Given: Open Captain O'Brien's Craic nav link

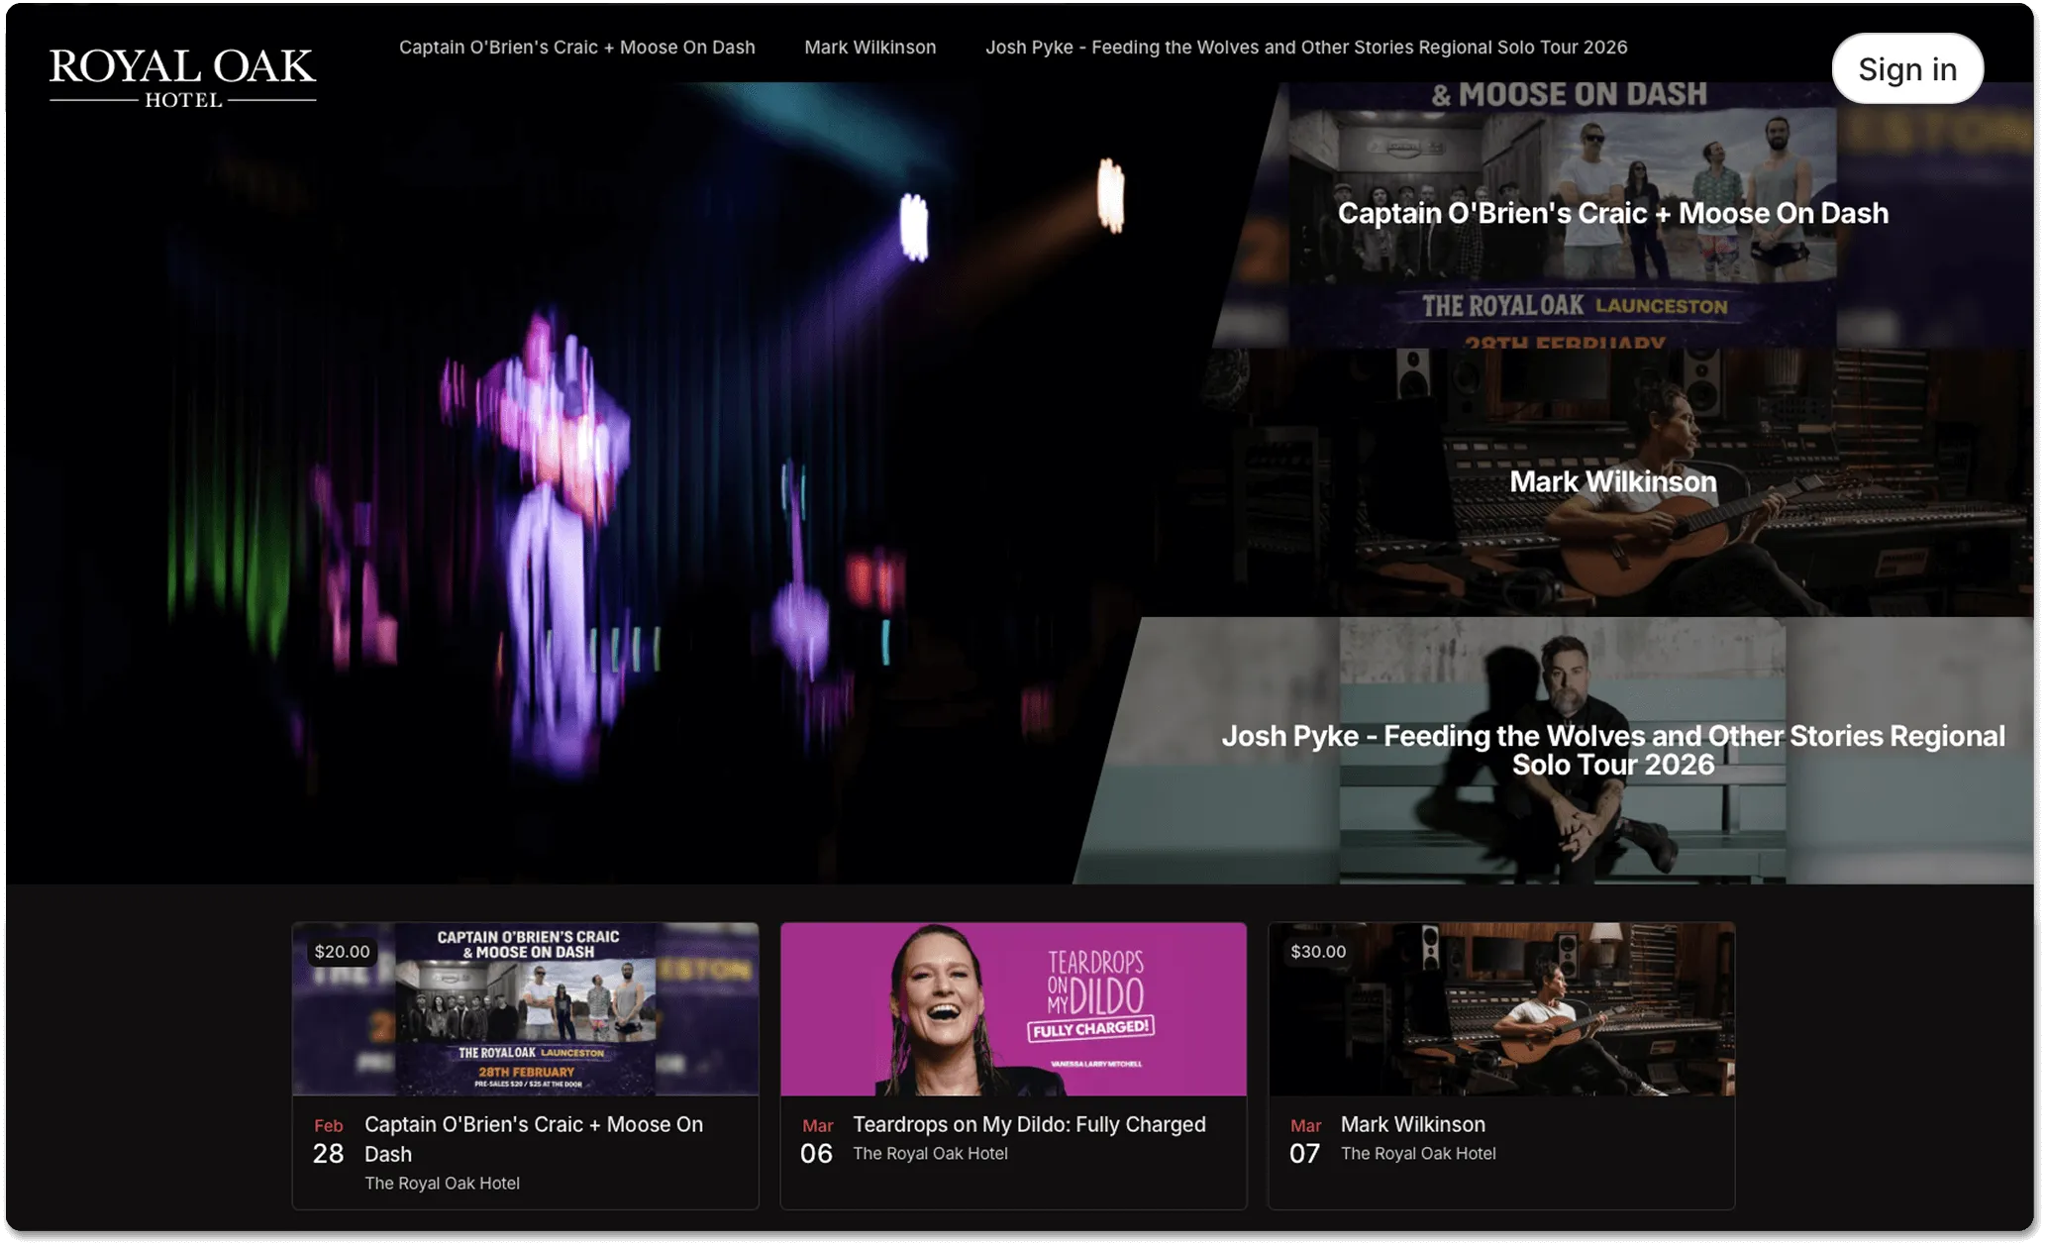Looking at the screenshot, I should [576, 48].
